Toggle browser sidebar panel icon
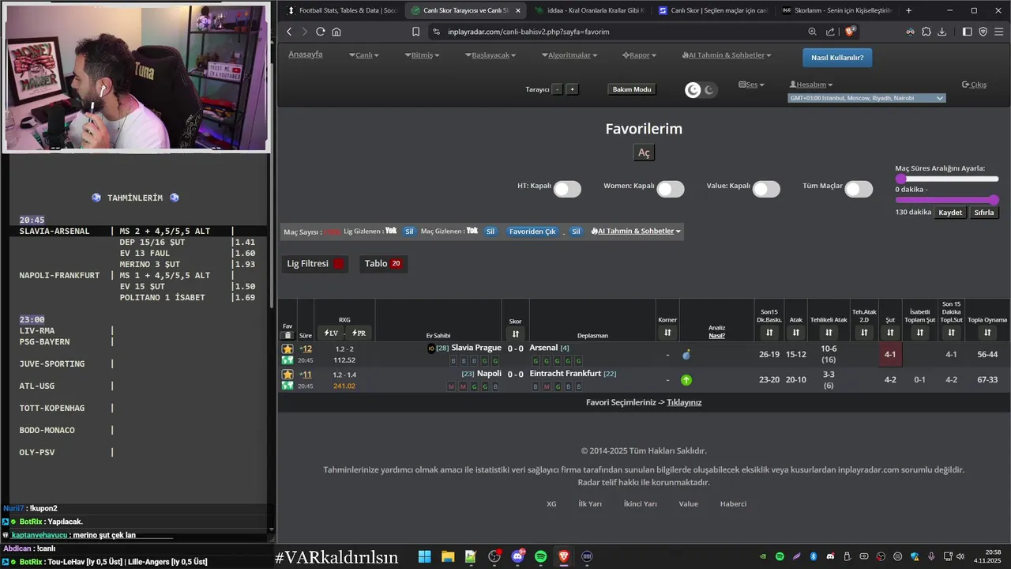Image resolution: width=1011 pixels, height=569 pixels. click(x=968, y=32)
